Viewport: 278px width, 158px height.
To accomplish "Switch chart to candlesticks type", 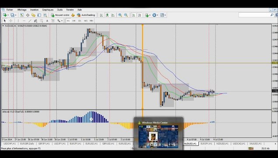I will [107, 15].
